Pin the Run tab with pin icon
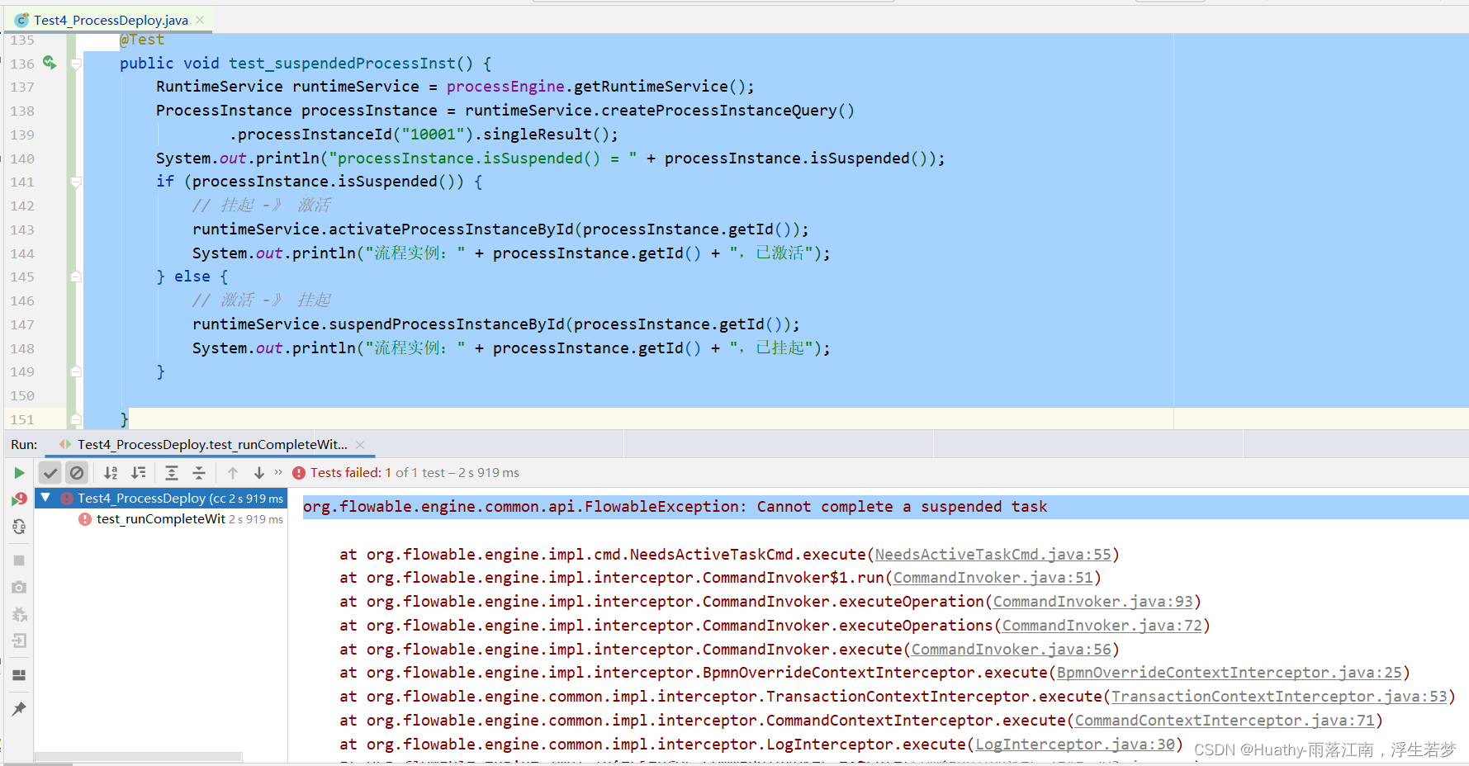Screen dimensions: 1469x766 (x=19, y=709)
